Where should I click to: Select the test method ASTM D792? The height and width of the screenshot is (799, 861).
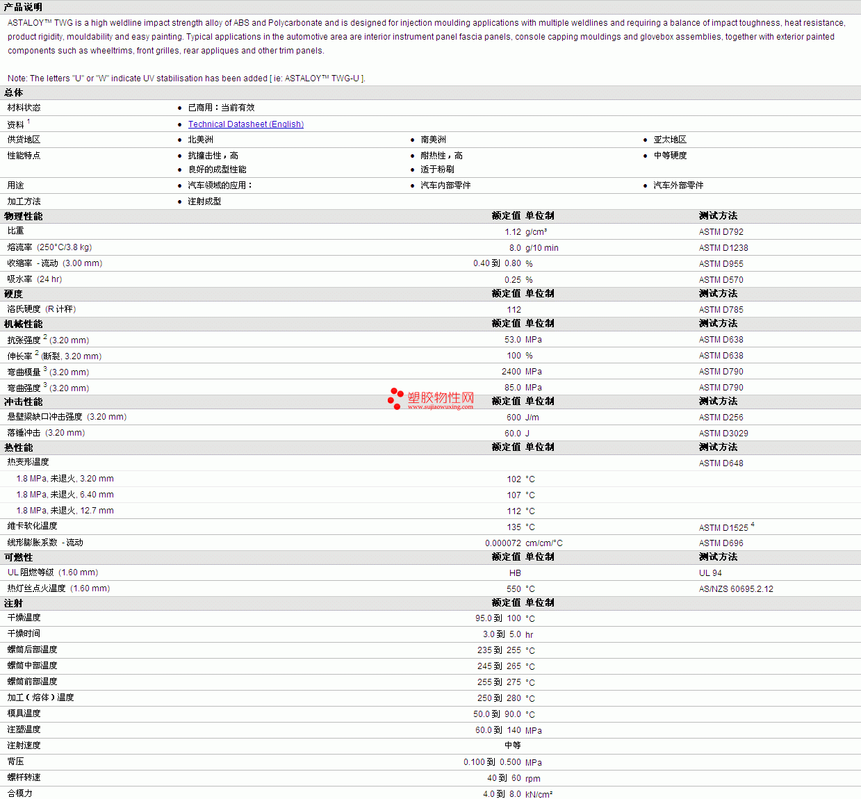(721, 232)
